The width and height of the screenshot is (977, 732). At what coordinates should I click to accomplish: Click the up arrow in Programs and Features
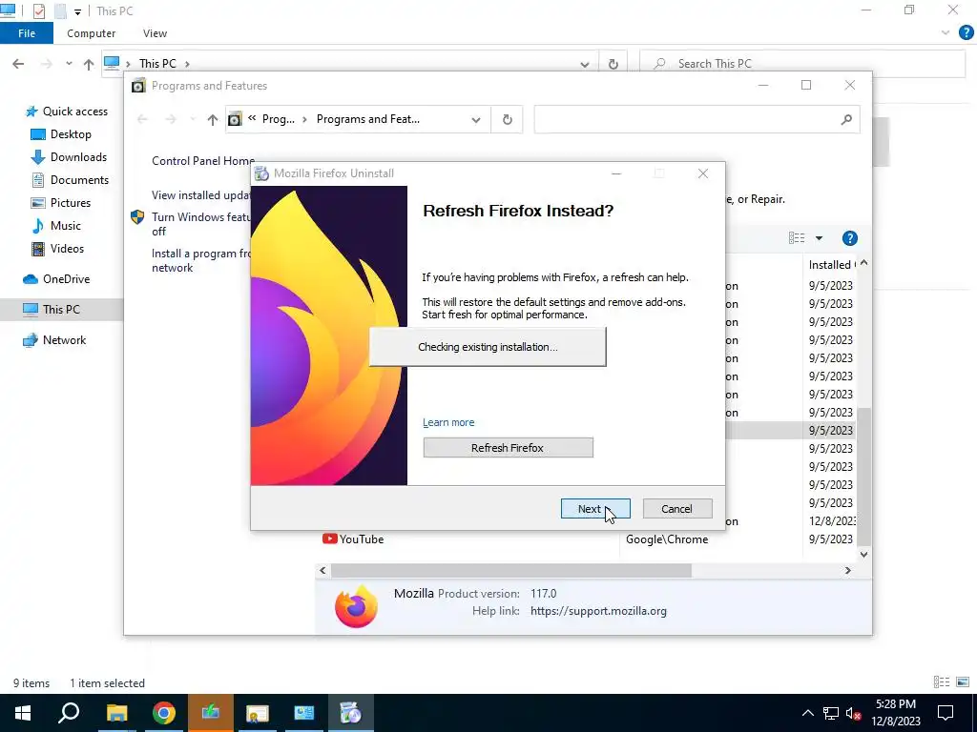[x=213, y=119]
